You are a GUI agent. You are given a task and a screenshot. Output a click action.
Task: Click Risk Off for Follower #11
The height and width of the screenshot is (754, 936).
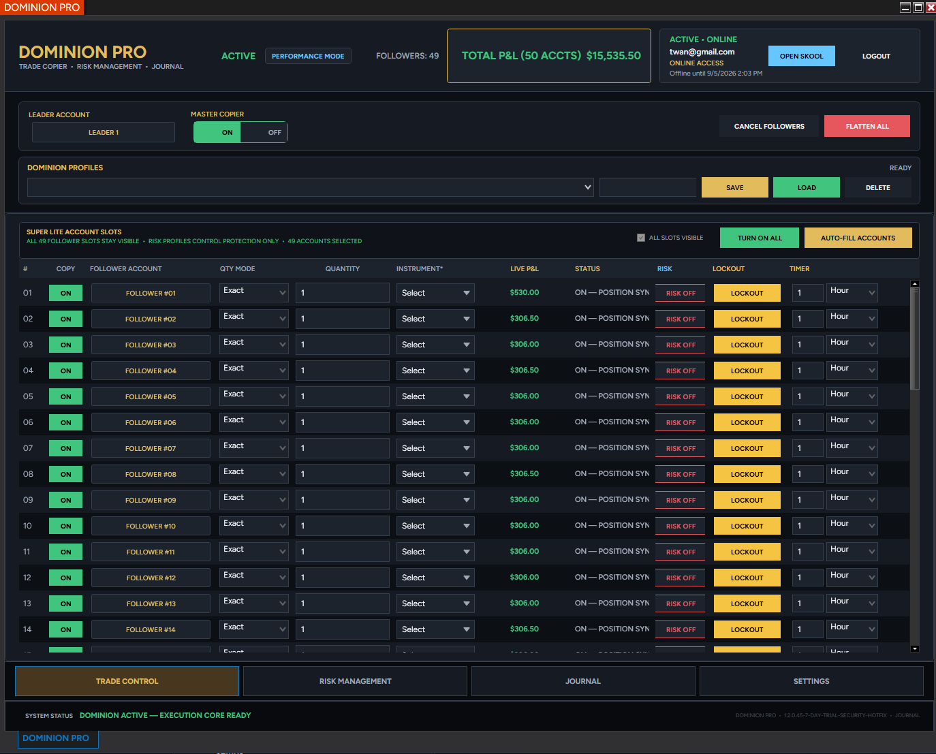[681, 552]
